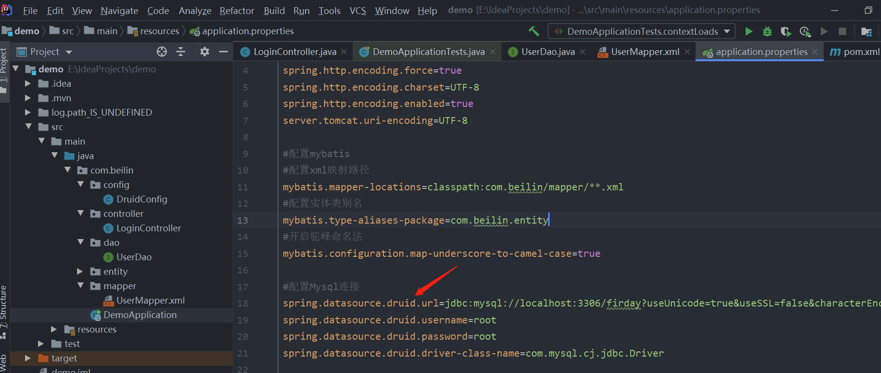Hide the Project tool window with the minus icon
The image size is (881, 373).
[224, 52]
